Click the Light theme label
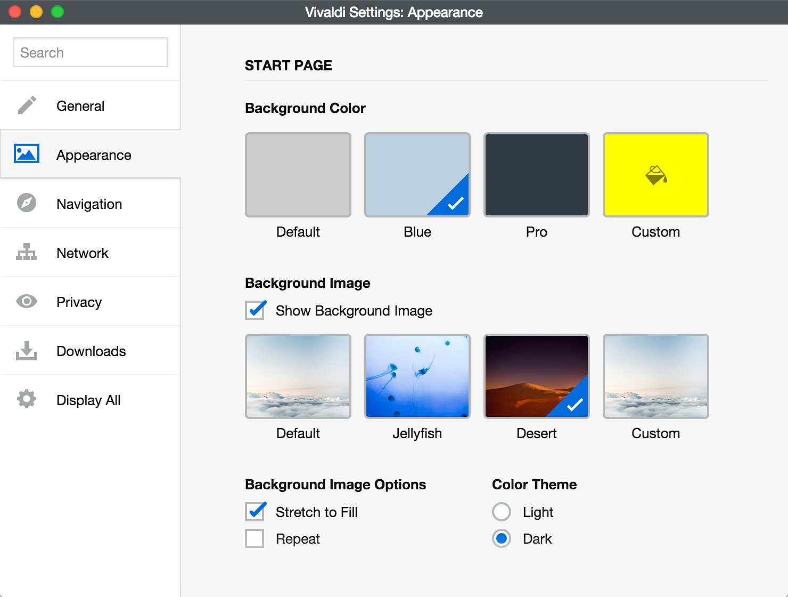The image size is (788, 597). pos(538,512)
